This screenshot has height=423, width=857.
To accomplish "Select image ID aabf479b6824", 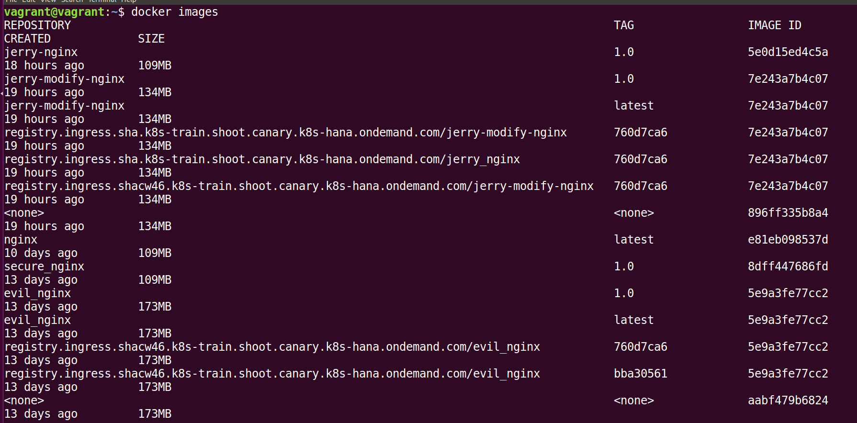I will click(788, 401).
